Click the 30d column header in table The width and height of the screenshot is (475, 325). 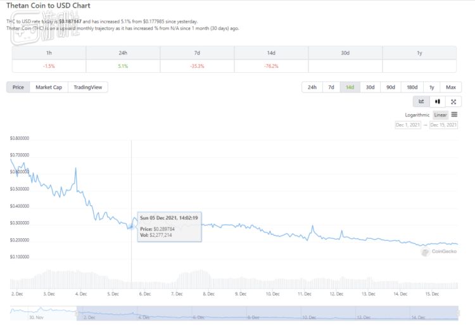click(345, 53)
